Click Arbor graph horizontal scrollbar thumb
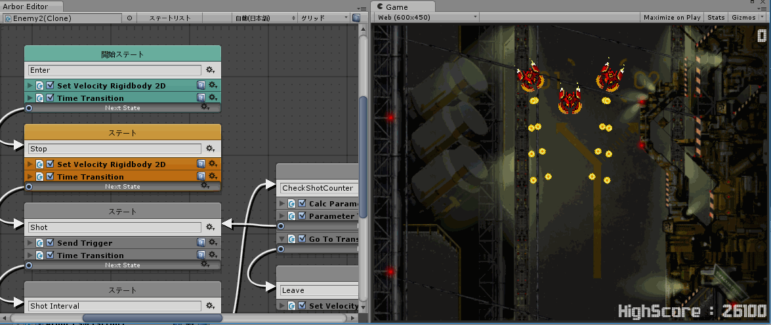Screen dimensions: 771x325 (152, 318)
